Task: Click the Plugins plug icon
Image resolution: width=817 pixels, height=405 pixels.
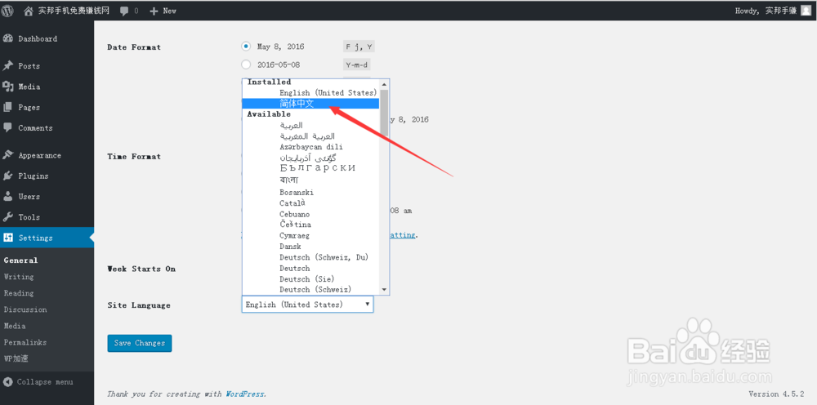Action: tap(8, 176)
